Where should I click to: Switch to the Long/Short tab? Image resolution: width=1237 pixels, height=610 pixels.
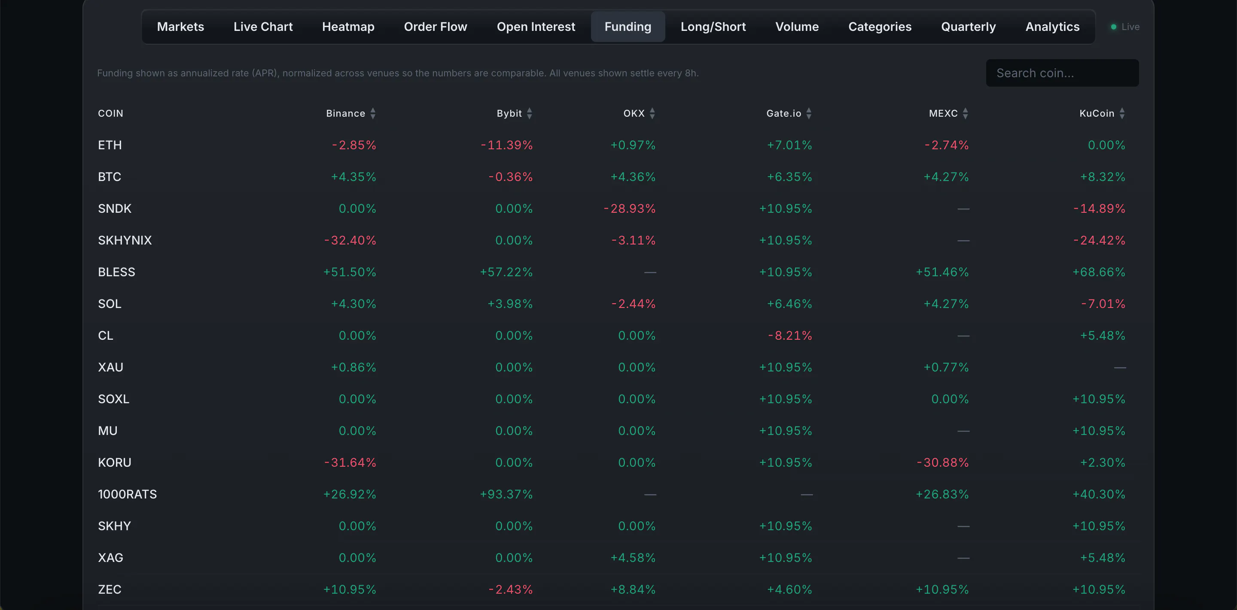(713, 27)
